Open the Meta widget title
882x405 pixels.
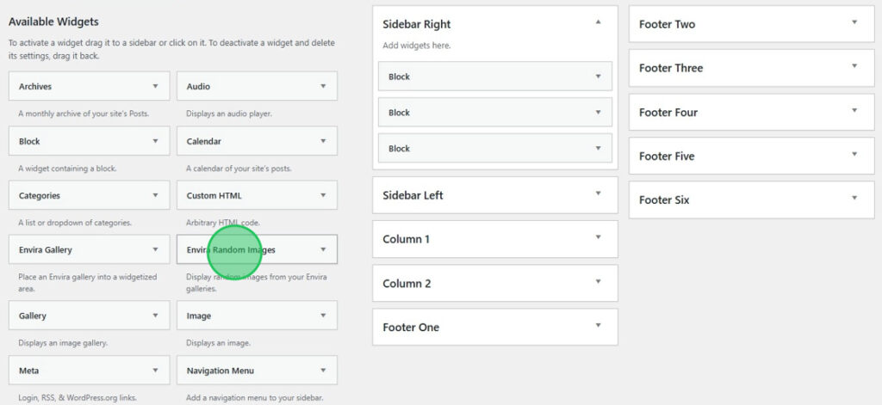coord(28,371)
